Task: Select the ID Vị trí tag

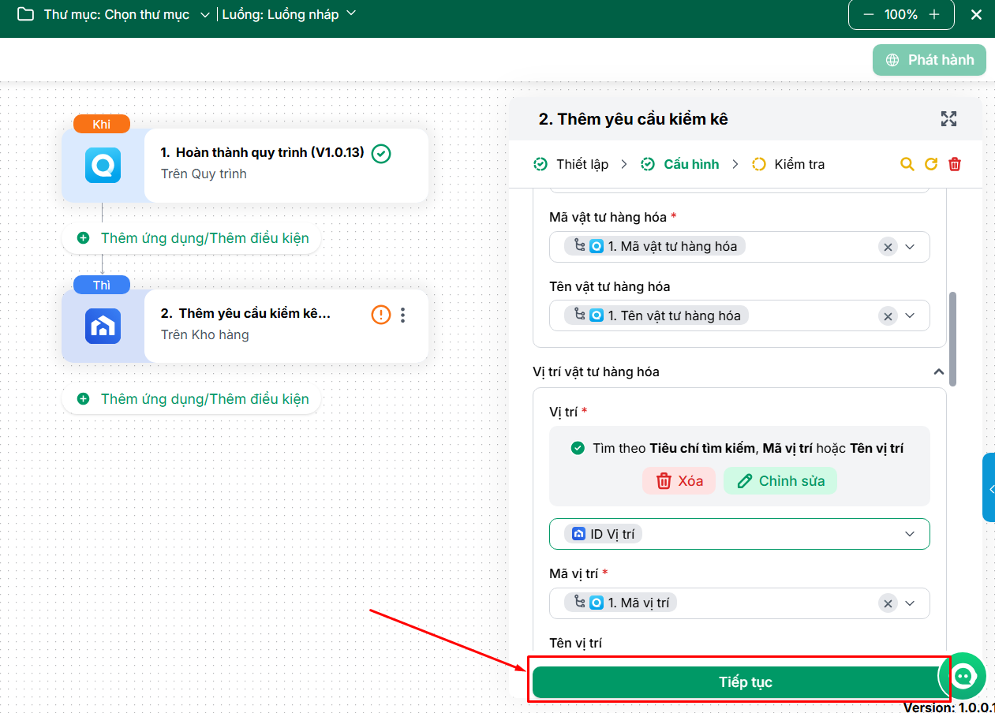Action: (604, 534)
